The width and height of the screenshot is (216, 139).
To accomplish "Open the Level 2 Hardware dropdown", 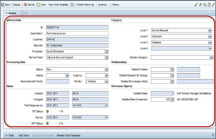I will tap(210, 37).
